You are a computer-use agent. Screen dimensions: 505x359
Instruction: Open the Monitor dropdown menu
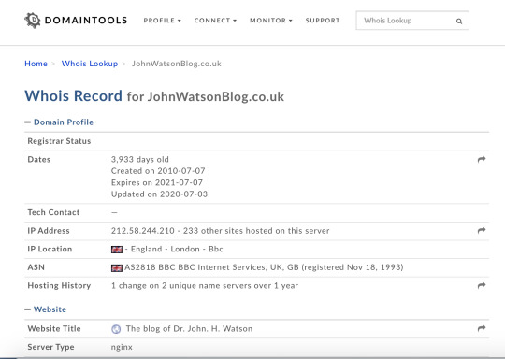pyautogui.click(x=271, y=21)
